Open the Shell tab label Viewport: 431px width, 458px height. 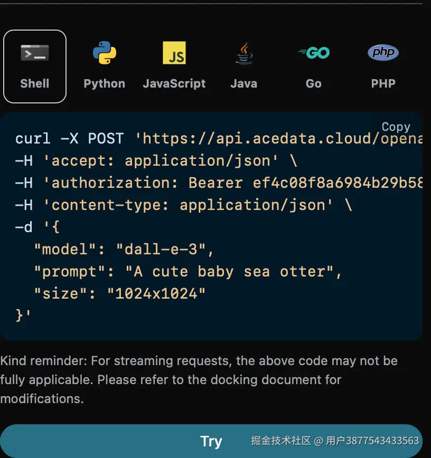point(35,84)
